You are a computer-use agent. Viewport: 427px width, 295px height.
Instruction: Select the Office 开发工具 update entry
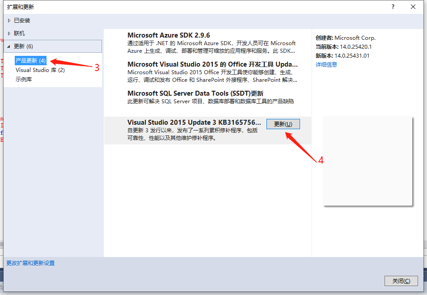[x=207, y=72]
